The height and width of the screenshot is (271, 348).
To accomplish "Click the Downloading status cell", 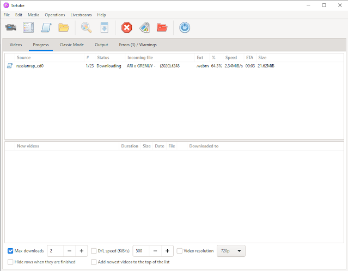I will point(109,66).
